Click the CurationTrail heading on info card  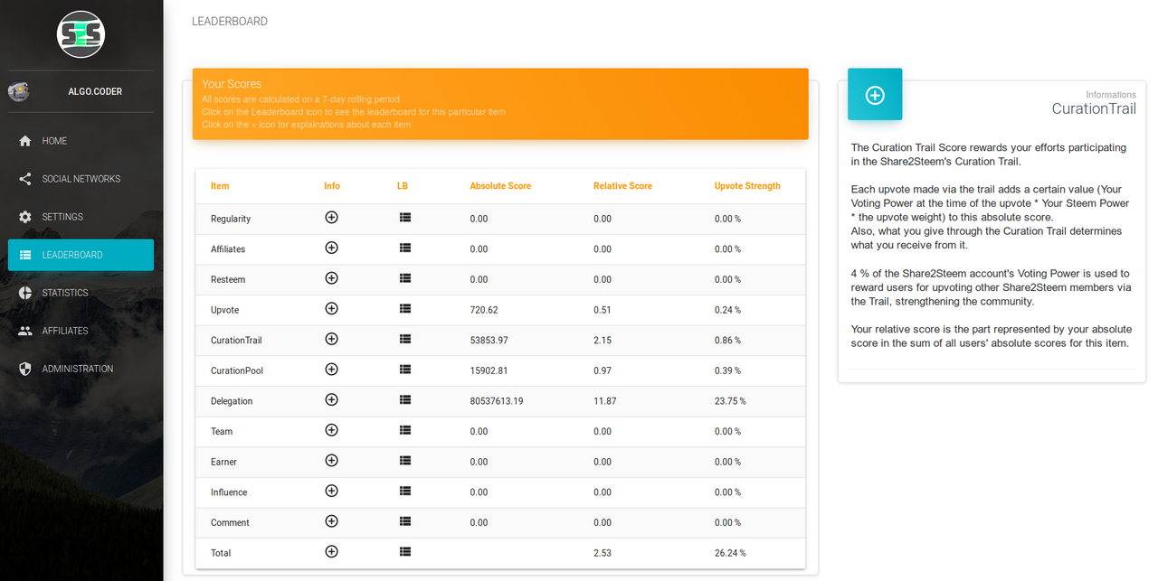point(1094,108)
